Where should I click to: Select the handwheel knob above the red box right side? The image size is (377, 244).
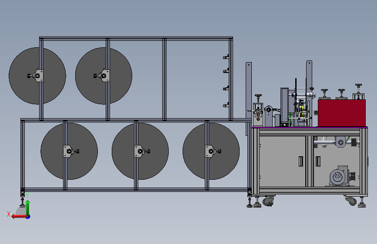tap(358, 85)
